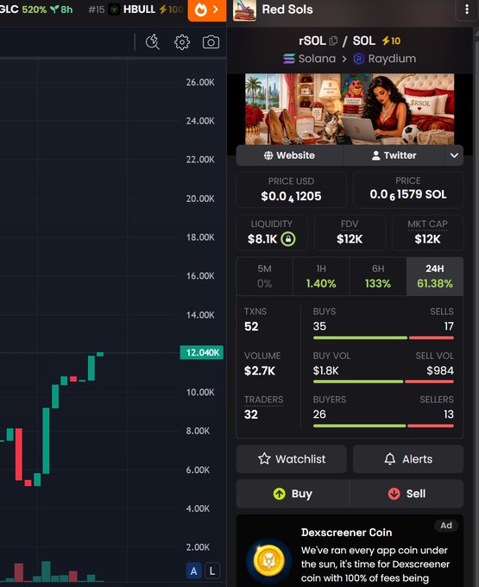Screen dimensions: 479x587
Task: Add token to Watchlist
Action: (x=292, y=459)
